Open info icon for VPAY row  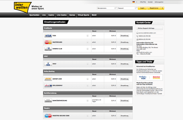click(87, 64)
